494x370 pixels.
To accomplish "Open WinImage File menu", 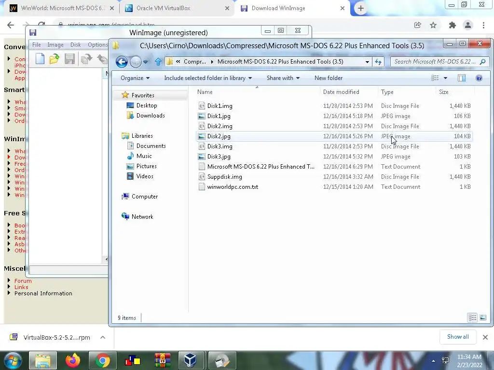I will click(x=37, y=45).
